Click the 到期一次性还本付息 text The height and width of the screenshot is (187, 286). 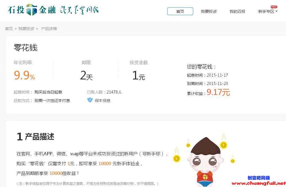coord(52,101)
